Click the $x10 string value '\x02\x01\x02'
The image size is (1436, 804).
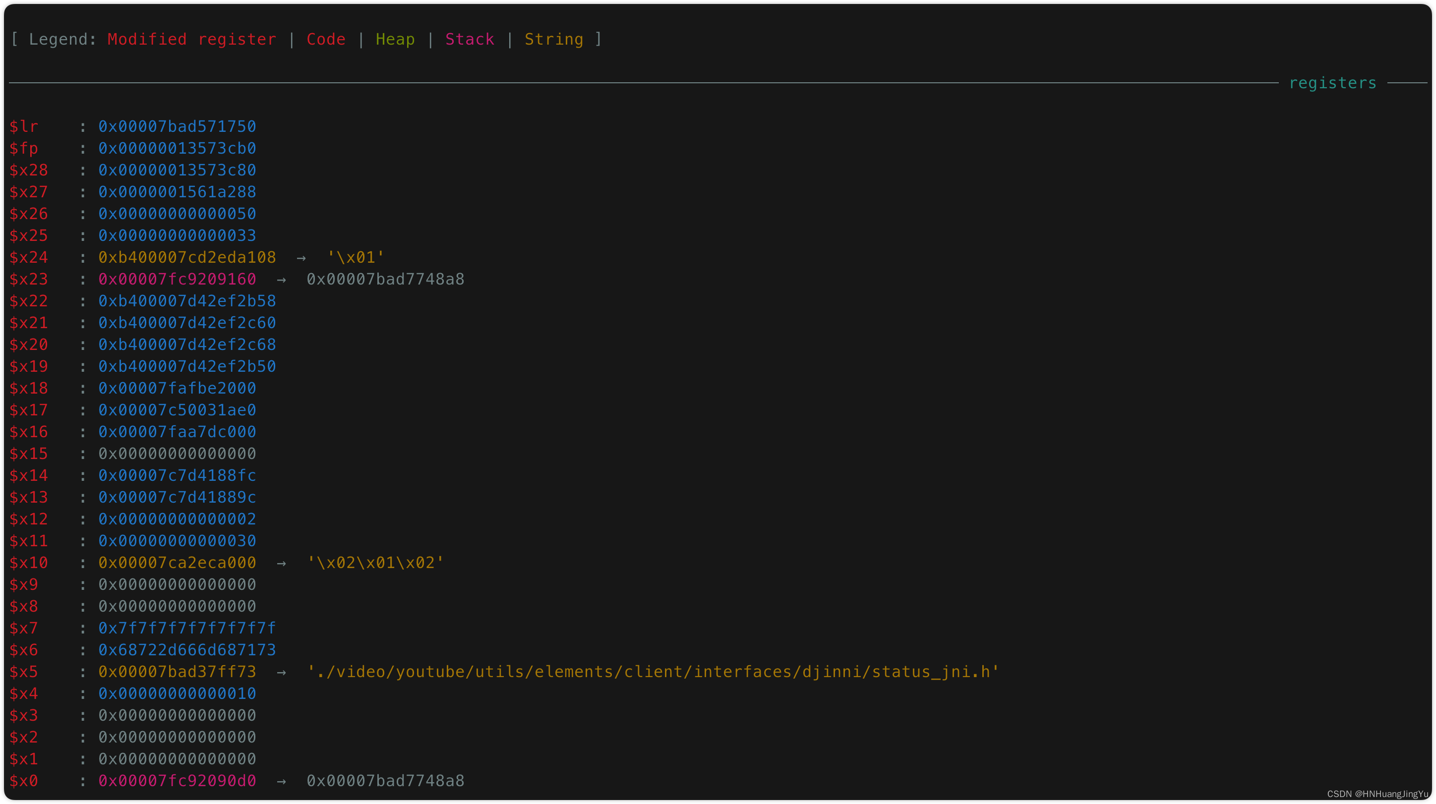tap(375, 563)
